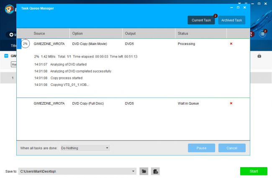Expand the Save to path dropdown
This screenshot has width=272, height=178.
tap(133, 171)
